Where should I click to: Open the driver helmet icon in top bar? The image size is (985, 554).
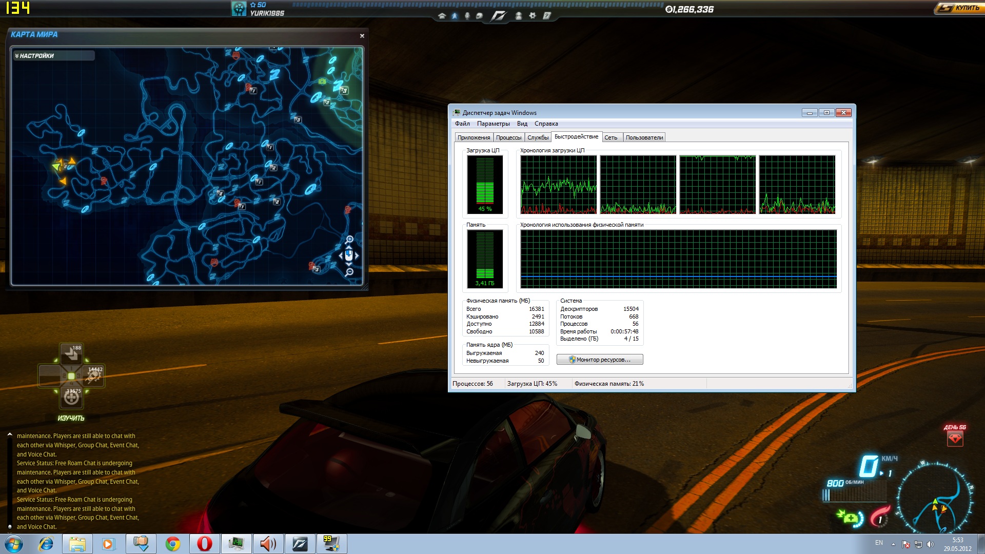coord(479,16)
